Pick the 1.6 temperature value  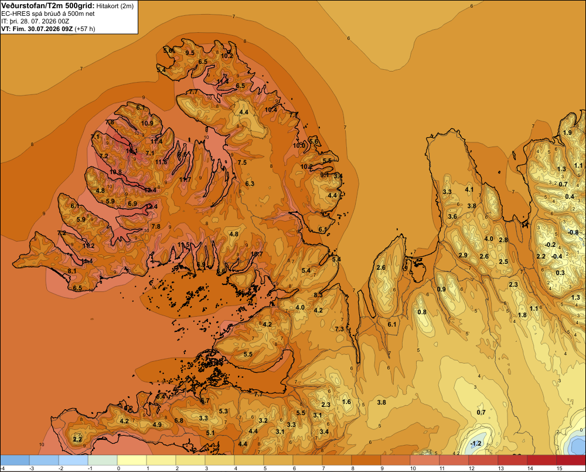tap(346, 402)
